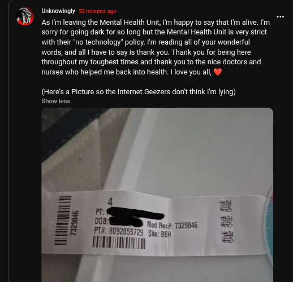Image resolution: width=293 pixels, height=282 pixels.
Task: Click the middle QR code on wristband
Action: coord(227,221)
